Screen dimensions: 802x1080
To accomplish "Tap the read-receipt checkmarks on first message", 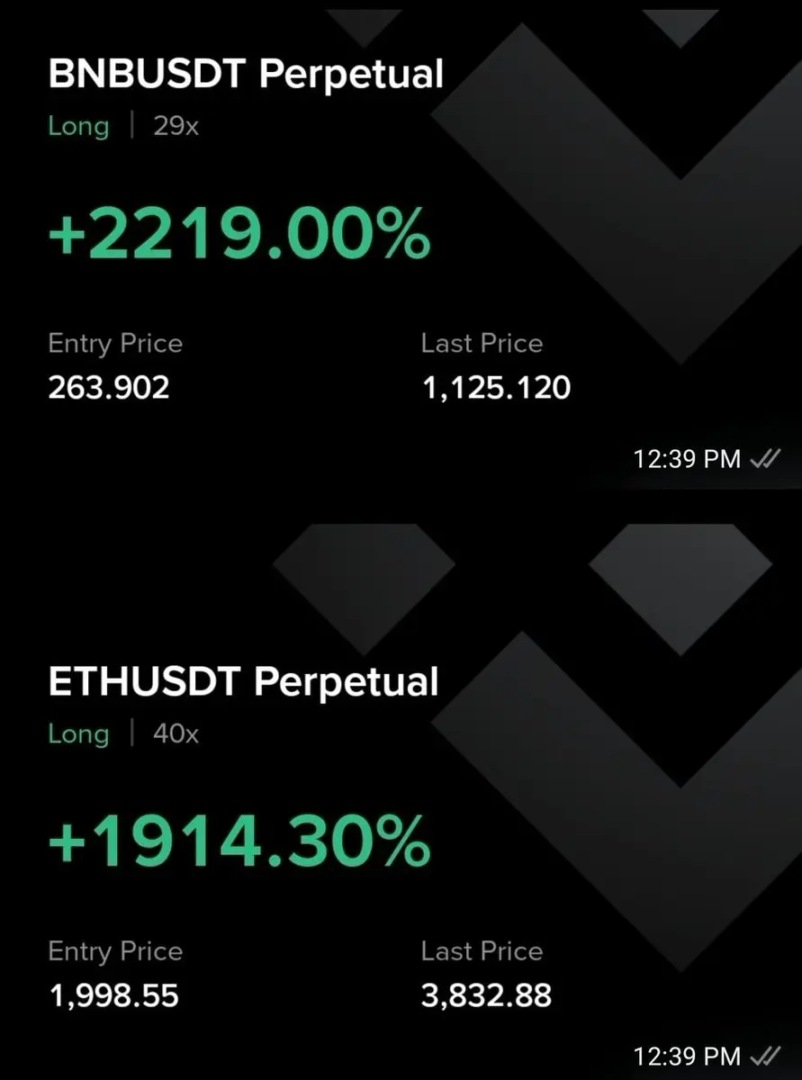I will click(x=764, y=459).
